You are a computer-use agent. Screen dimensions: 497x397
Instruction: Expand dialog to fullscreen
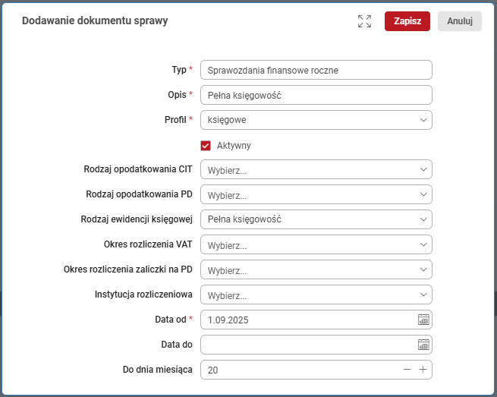pos(364,21)
